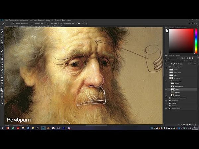Viewport: 199px width, 149px height.
Task: Switch to the Цвет panel tab
Action: (166, 27)
